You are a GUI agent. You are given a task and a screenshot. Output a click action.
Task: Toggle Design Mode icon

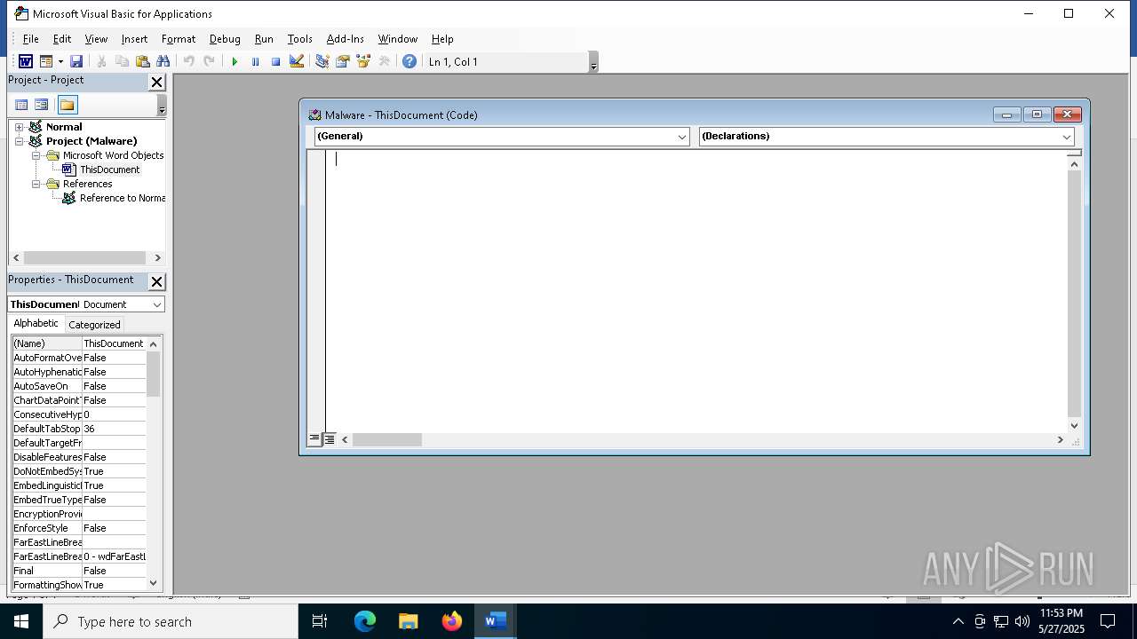pyautogui.click(x=297, y=61)
